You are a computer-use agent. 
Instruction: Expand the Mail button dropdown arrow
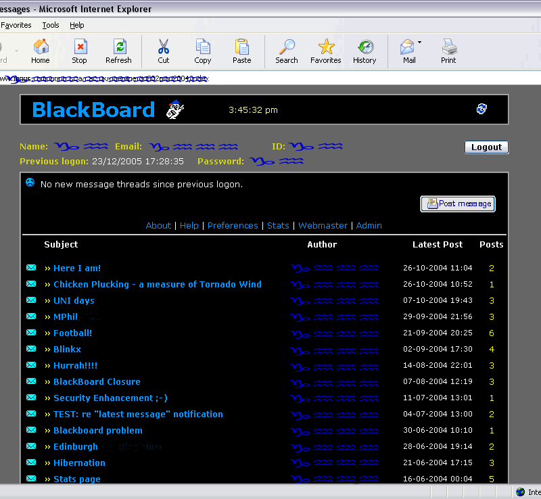click(419, 43)
